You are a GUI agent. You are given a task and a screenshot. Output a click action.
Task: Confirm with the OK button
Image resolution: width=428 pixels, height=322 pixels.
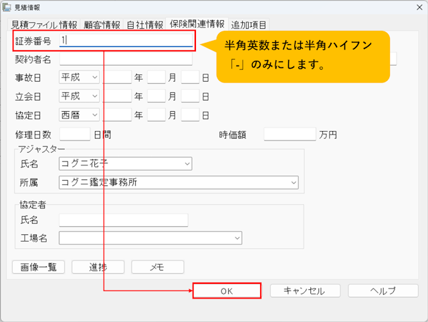[x=226, y=291]
